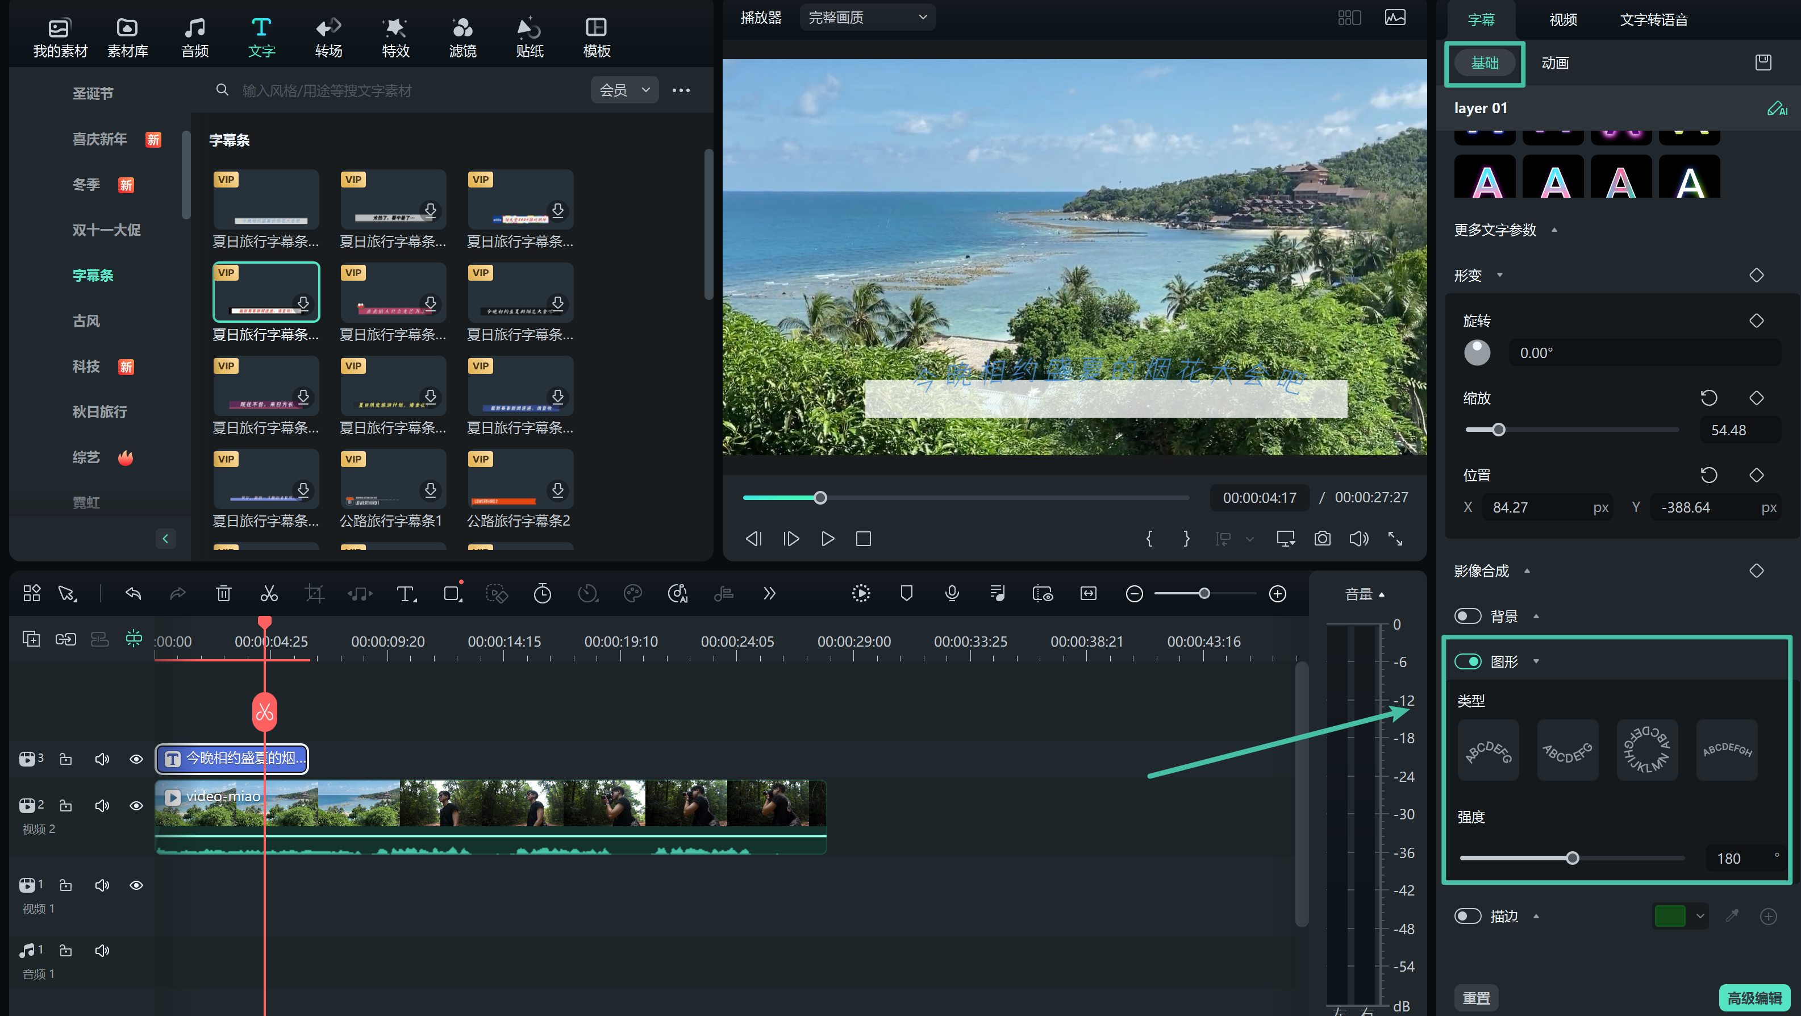This screenshot has height=1016, width=1801.
Task: Mute the 音频 1 track
Action: point(102,950)
